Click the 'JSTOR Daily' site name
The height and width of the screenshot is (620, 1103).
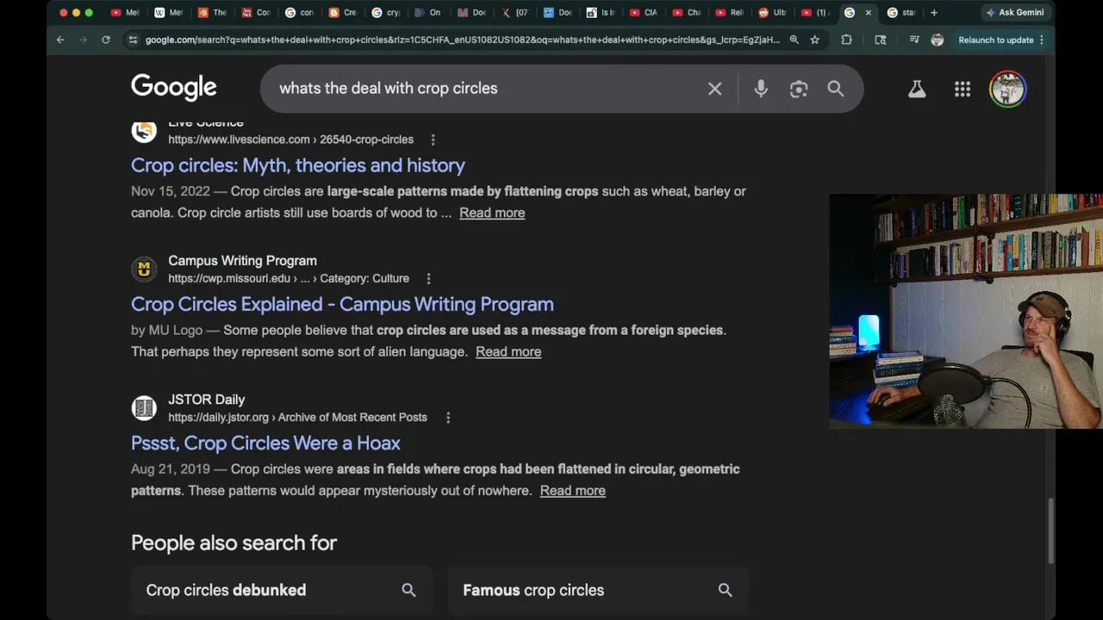coord(207,400)
